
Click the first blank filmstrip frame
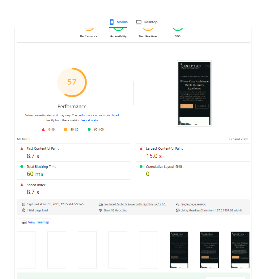coord(26,250)
